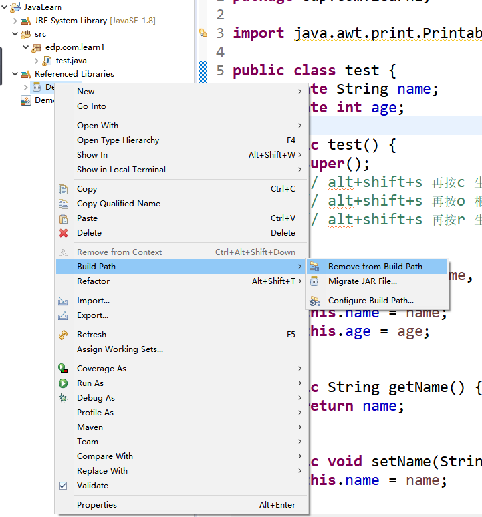Click the Migrate JAR File icon
Image resolution: width=482 pixels, height=517 pixels.
[x=314, y=281]
